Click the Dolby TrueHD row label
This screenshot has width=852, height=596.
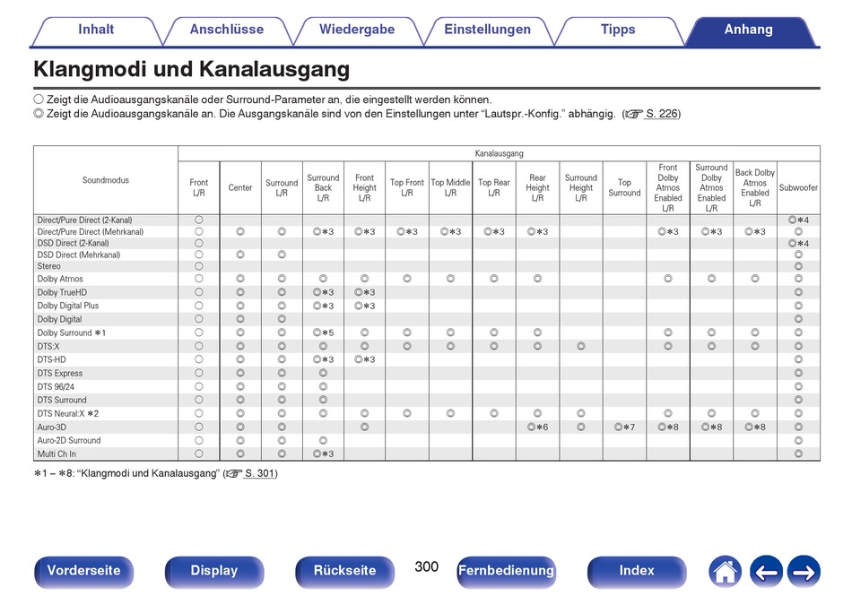point(62,292)
